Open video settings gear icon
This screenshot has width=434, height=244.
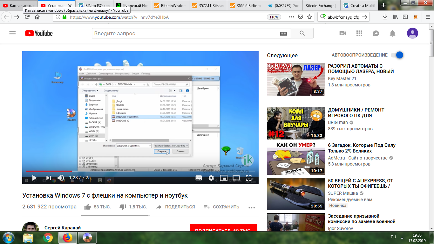point(211,178)
